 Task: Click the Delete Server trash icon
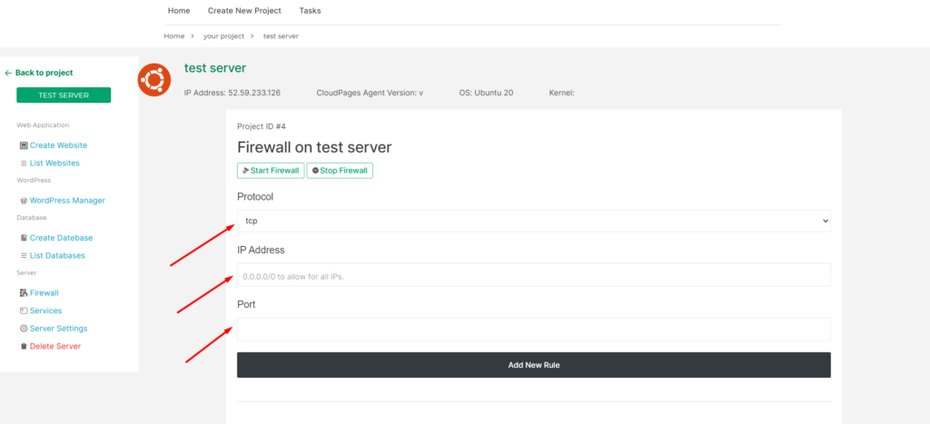point(24,346)
